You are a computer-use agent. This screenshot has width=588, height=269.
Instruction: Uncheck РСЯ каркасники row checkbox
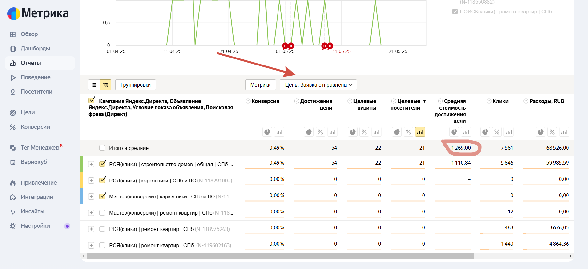click(102, 180)
